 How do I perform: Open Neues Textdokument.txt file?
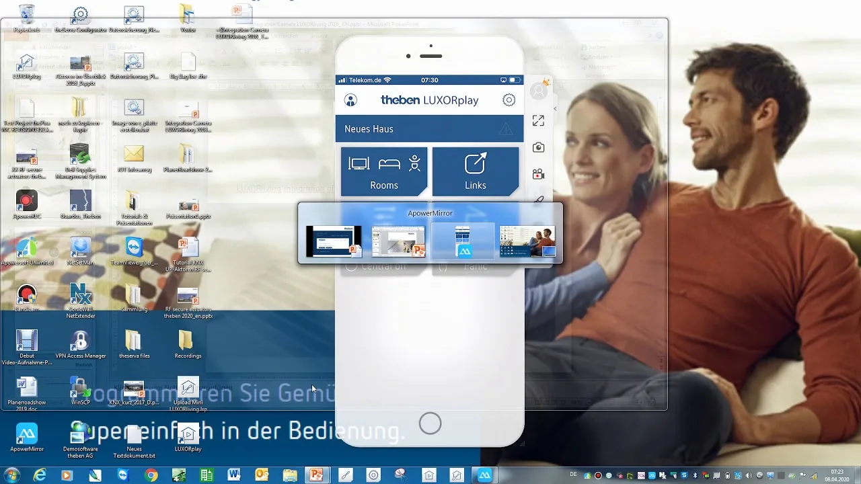[134, 442]
